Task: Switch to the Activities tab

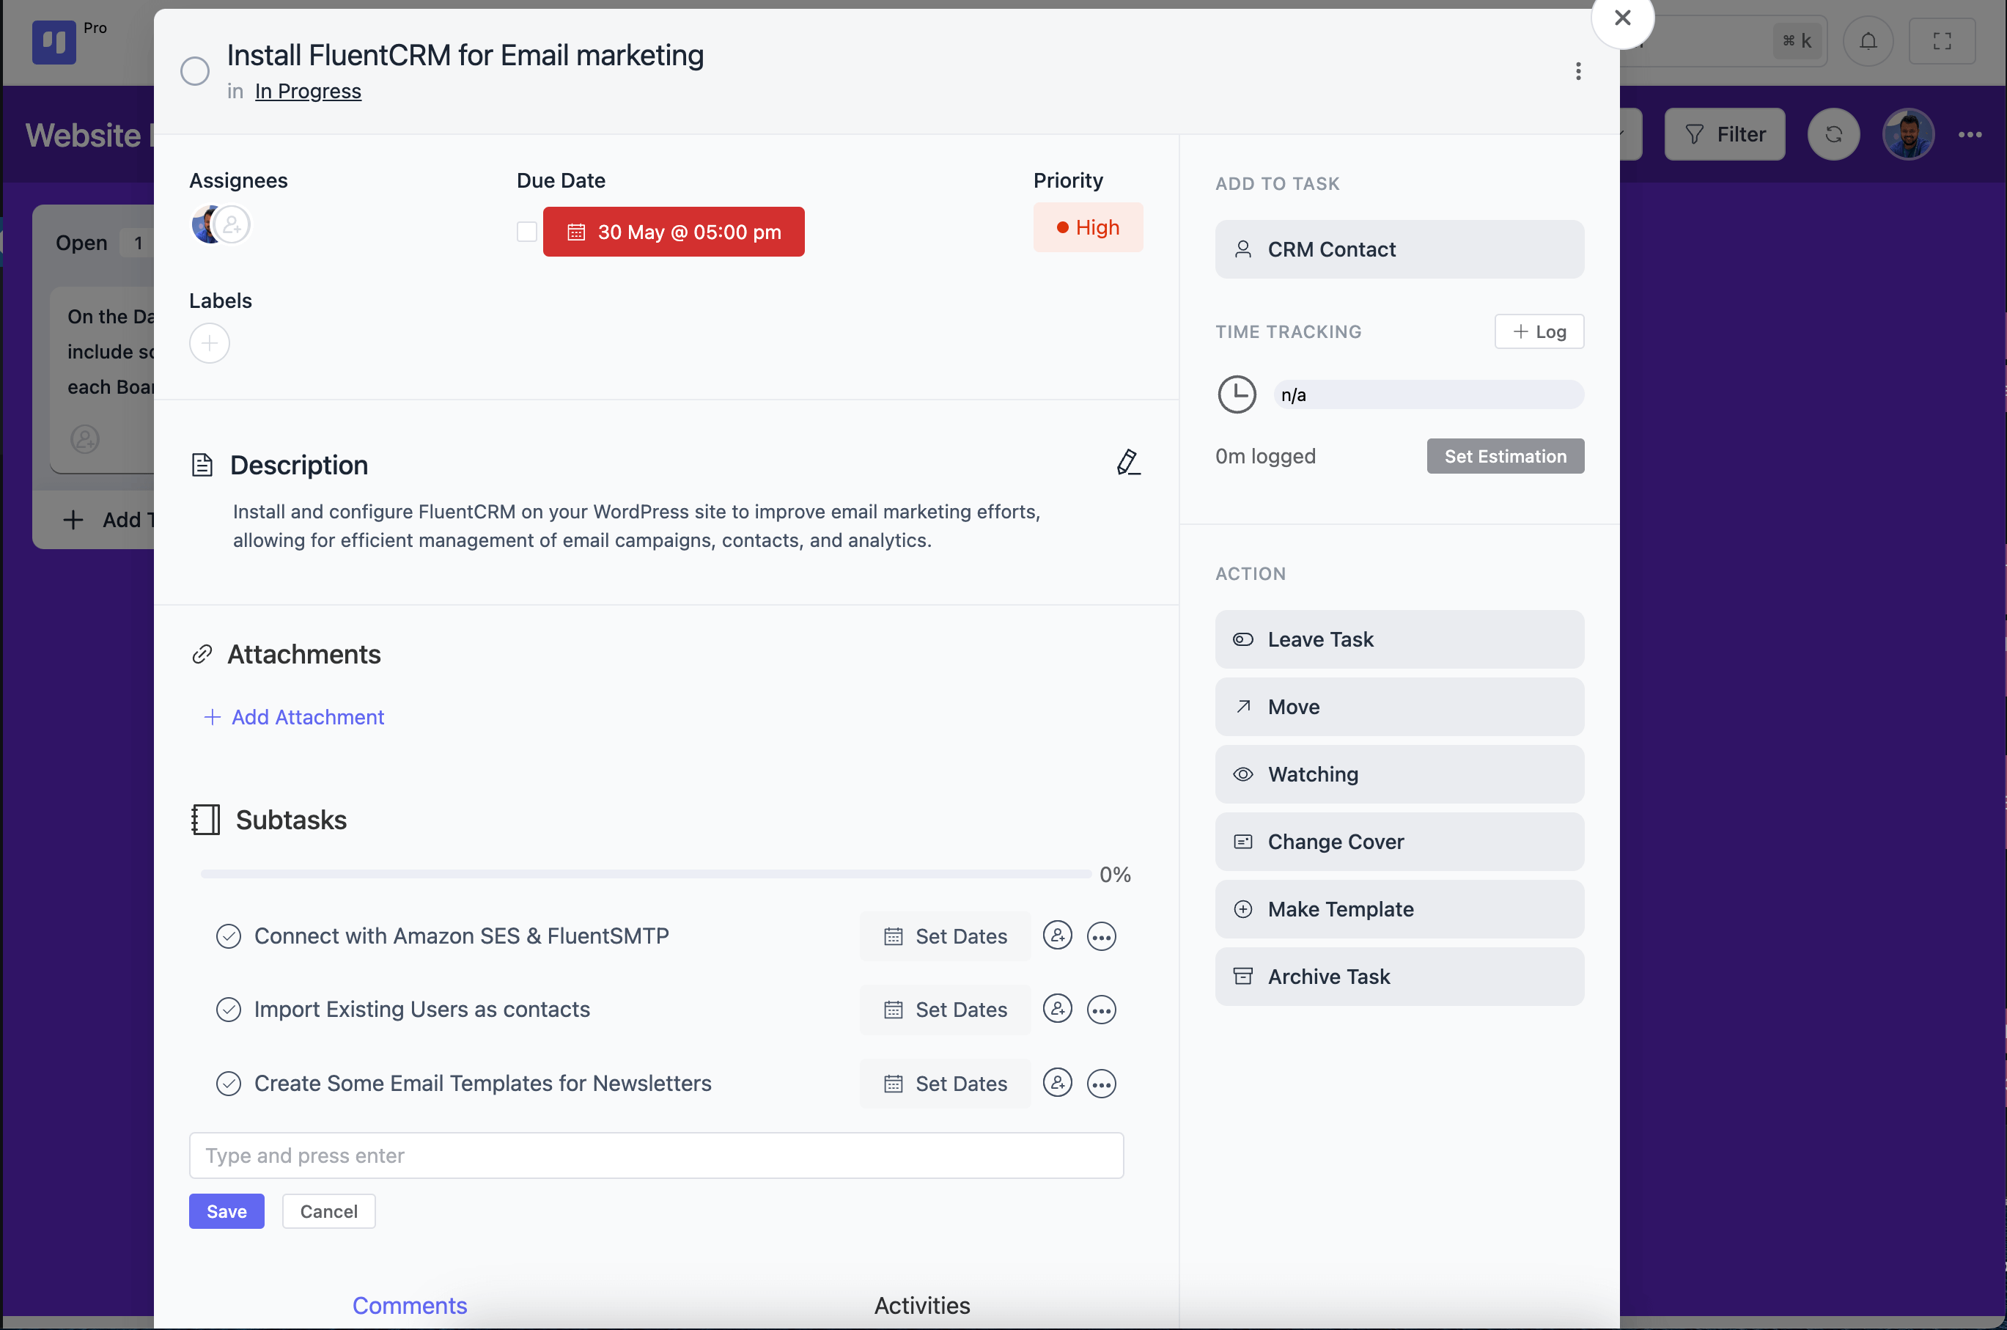Action: point(923,1304)
